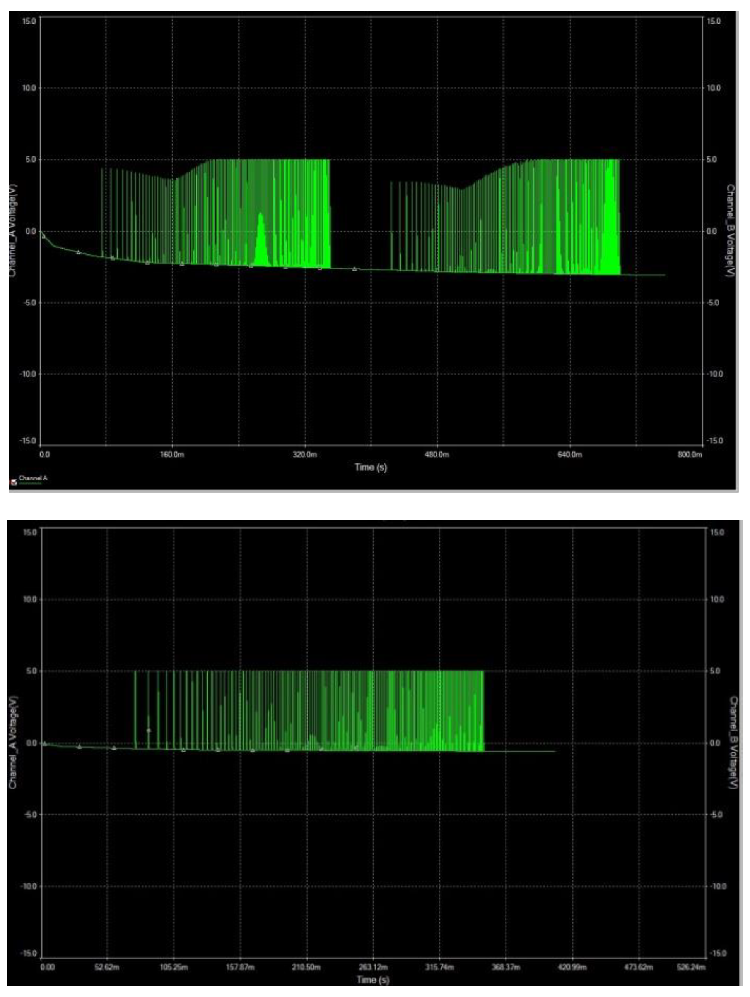This screenshot has height=997, width=750.
Task: Click the gap between the two top bursts
Action: tap(360, 212)
